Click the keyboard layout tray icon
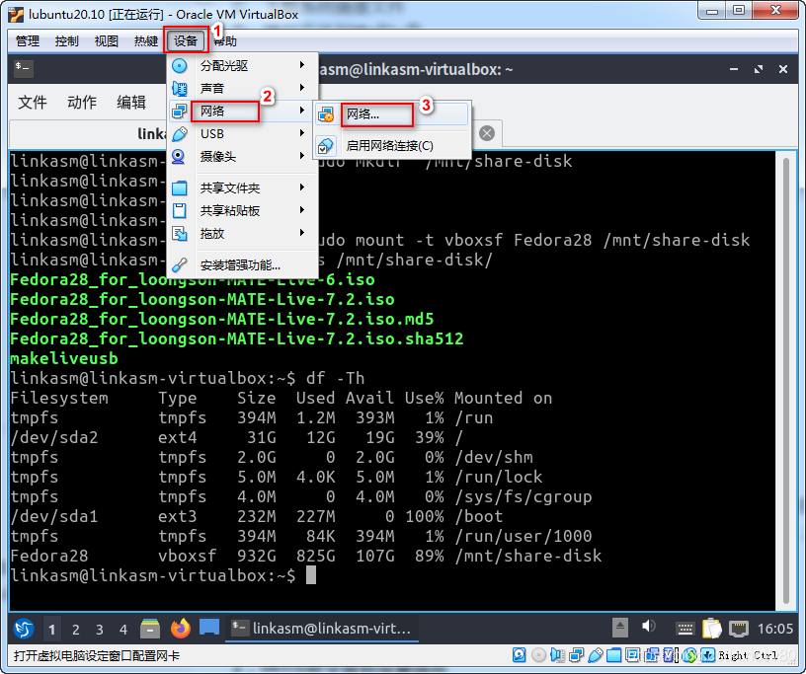The height and width of the screenshot is (674, 806). (685, 629)
